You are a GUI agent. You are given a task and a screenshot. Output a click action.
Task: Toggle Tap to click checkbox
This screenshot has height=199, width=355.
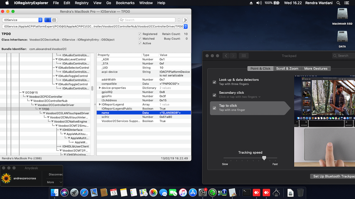[x=214, y=108]
